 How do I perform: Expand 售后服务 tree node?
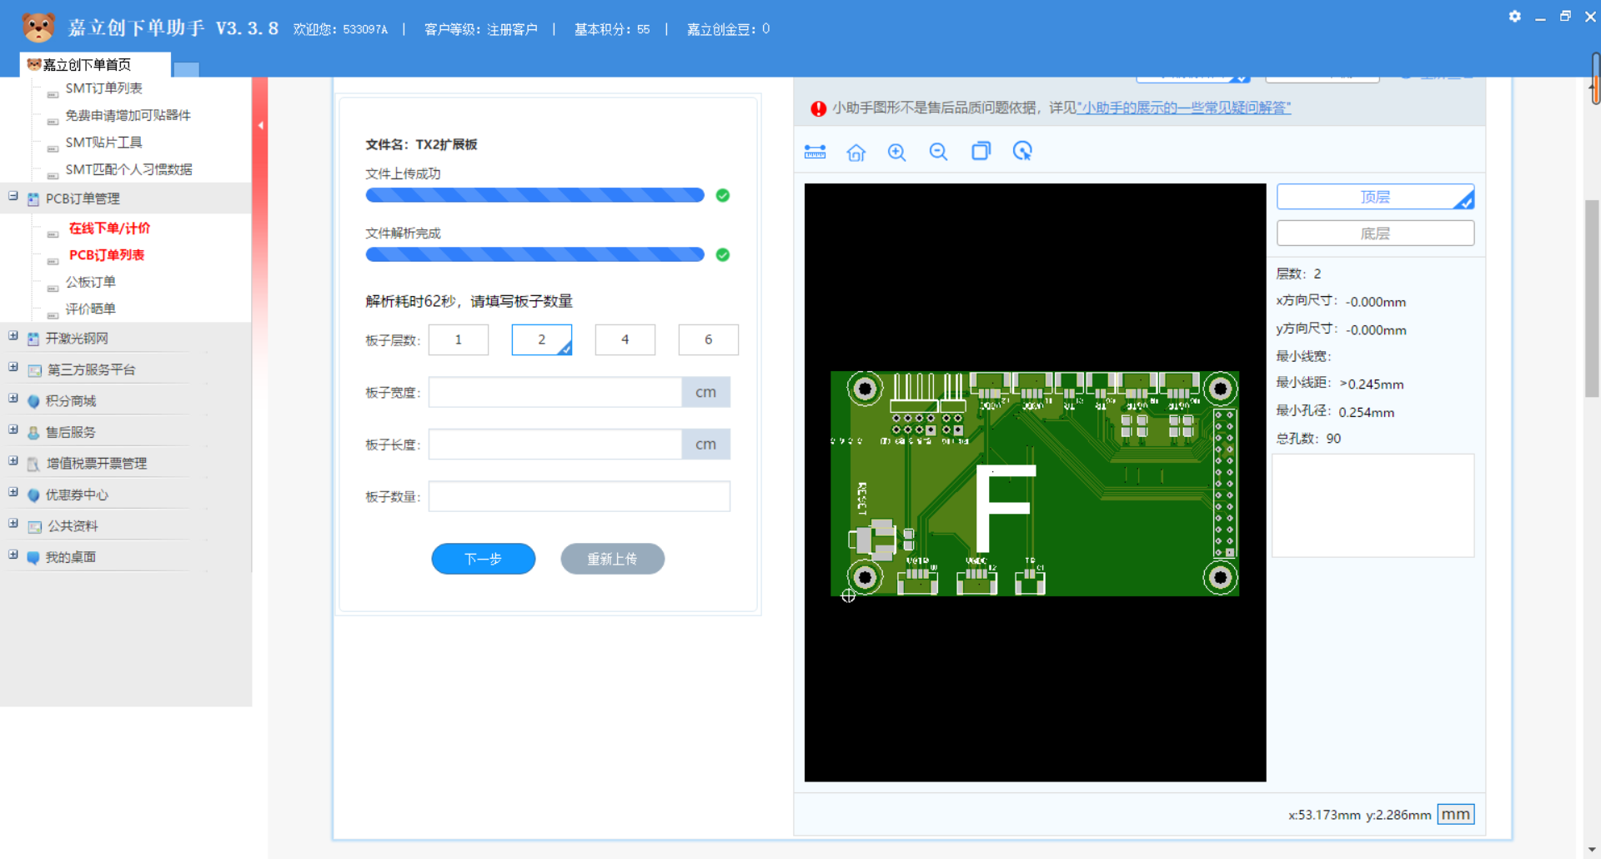pos(13,429)
